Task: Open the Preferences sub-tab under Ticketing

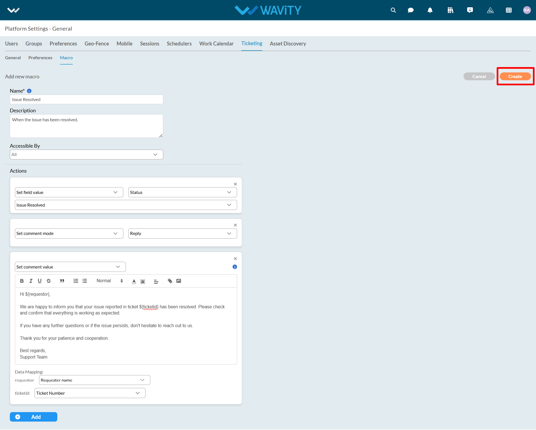Action: [x=40, y=58]
